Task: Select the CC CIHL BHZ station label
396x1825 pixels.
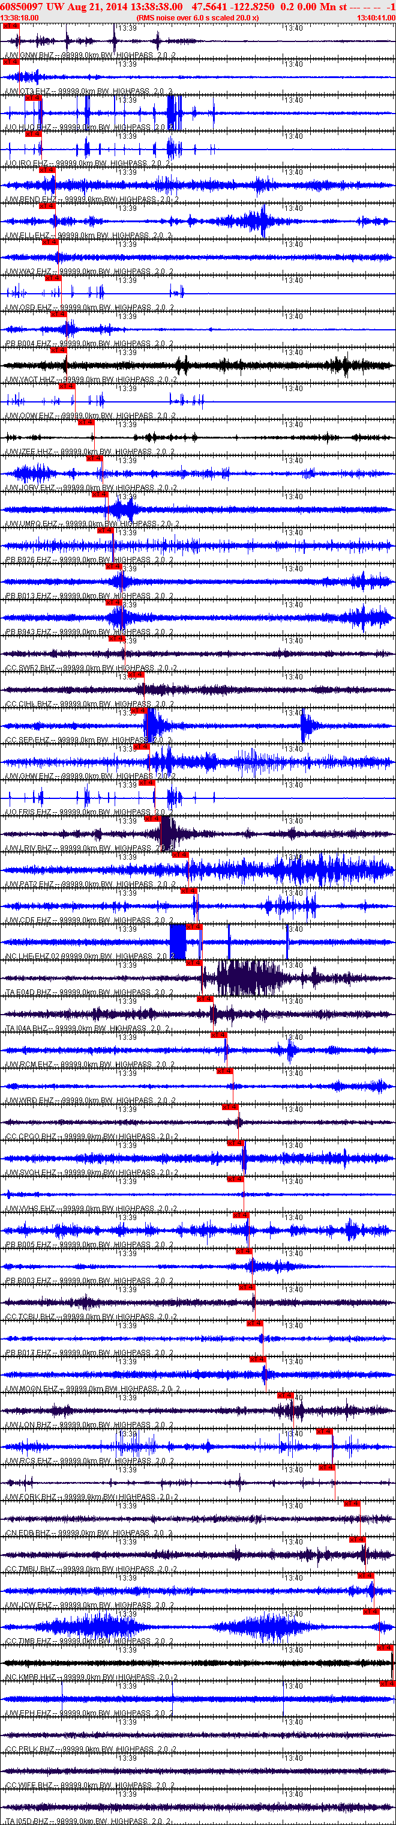Action: [89, 704]
